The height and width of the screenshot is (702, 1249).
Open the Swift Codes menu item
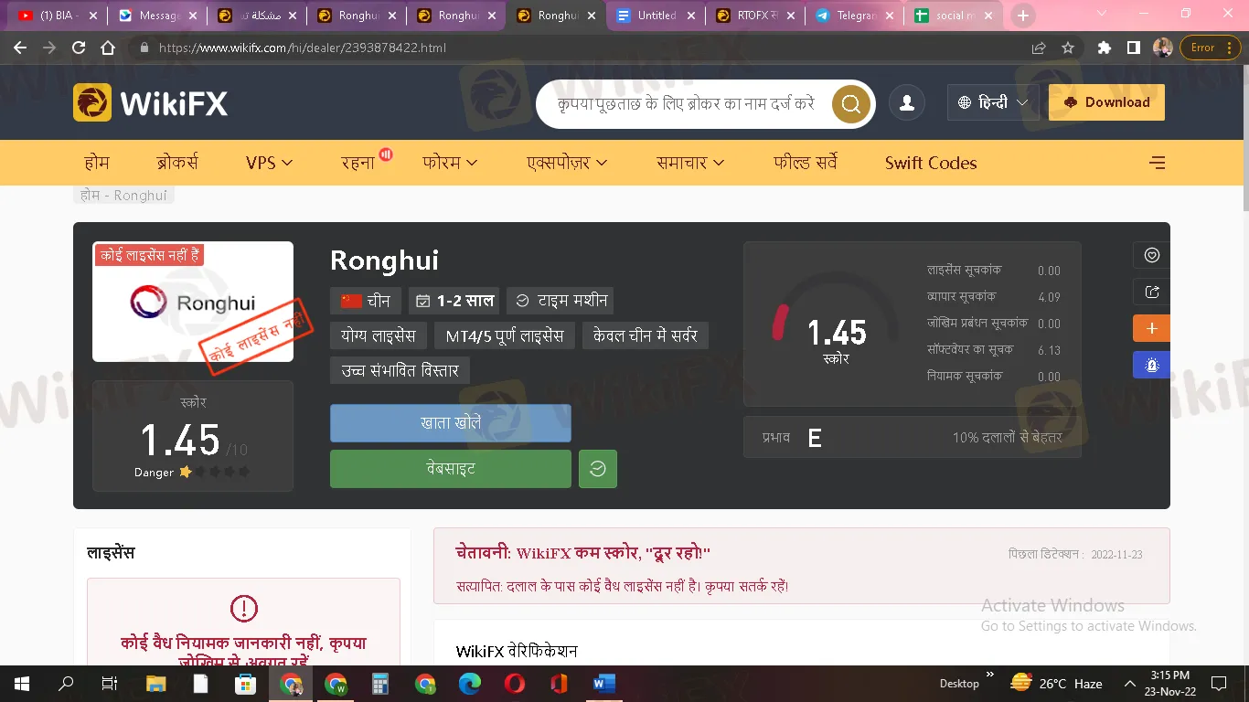coord(930,163)
